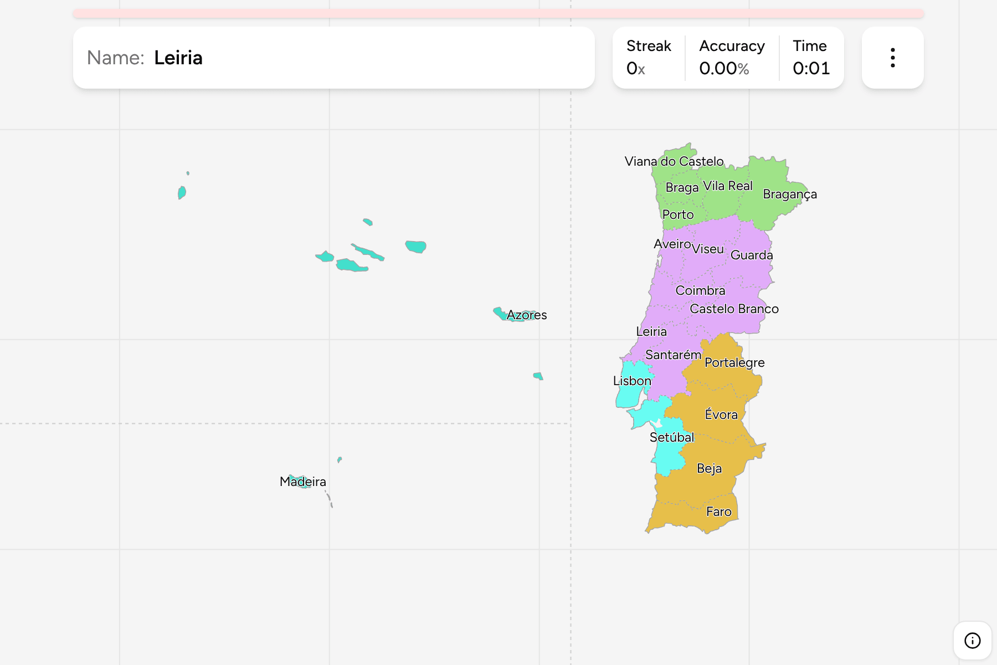Image resolution: width=997 pixels, height=665 pixels.
Task: Select the Viana do Castelo label
Action: (x=674, y=161)
